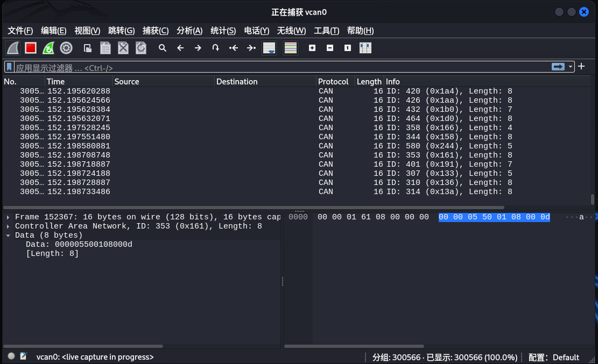This screenshot has height=364, width=598.
Task: Toggle packet list colorization
Action: [x=291, y=48]
